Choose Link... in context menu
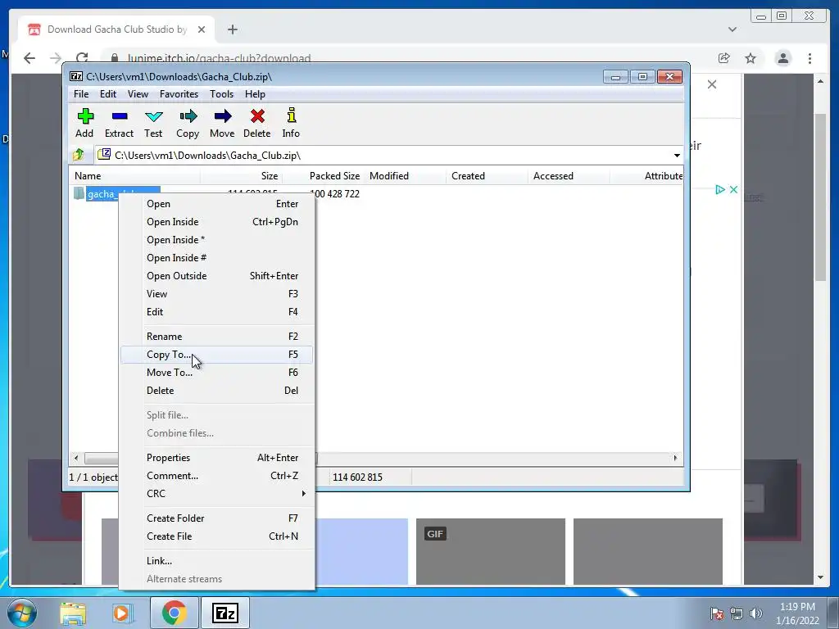 (217, 561)
